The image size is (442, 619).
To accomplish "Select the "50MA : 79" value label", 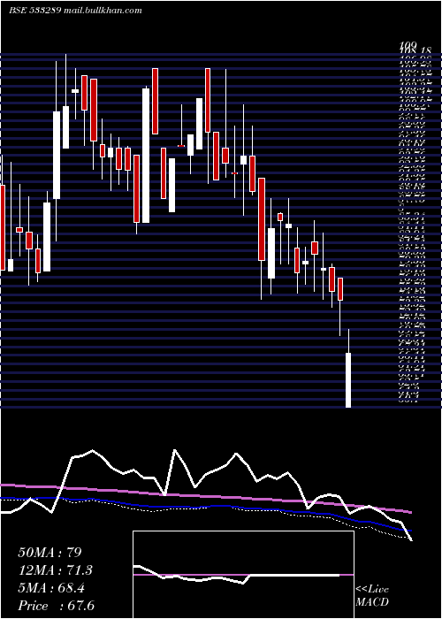I will pos(50,553).
